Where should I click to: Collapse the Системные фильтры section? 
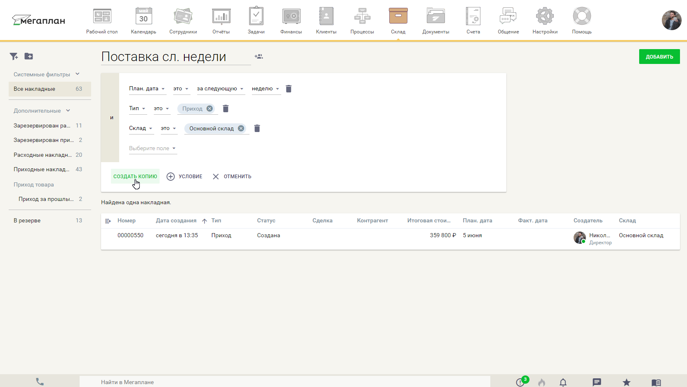[78, 74]
